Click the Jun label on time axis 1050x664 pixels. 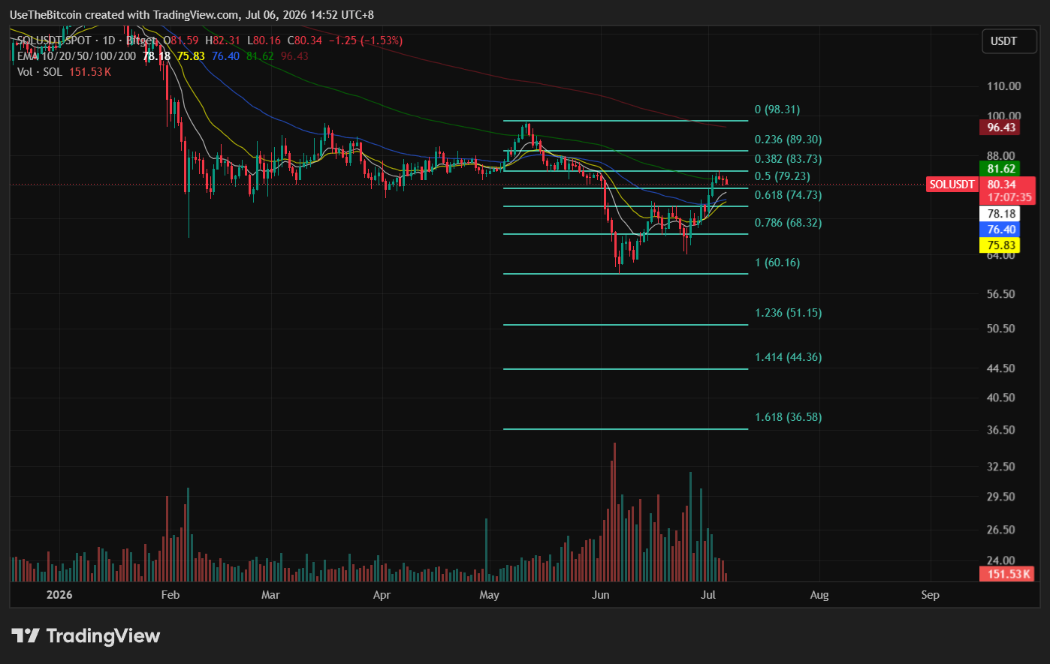click(x=600, y=595)
